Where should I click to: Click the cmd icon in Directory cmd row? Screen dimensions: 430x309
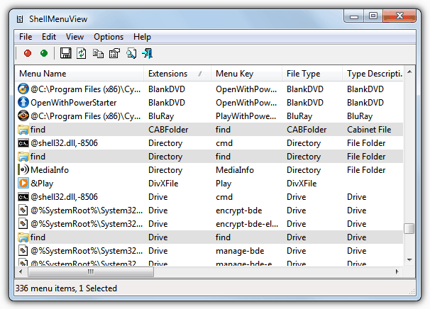[x=23, y=143]
